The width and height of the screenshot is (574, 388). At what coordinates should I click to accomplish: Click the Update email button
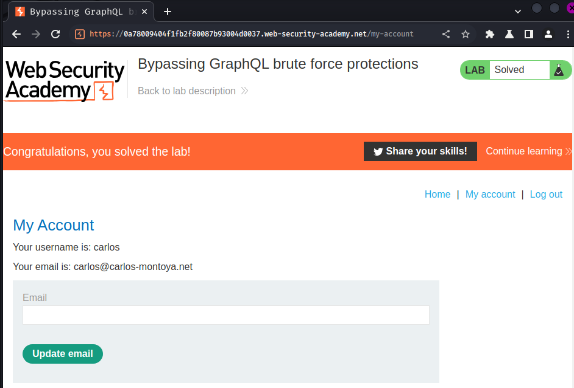click(63, 354)
